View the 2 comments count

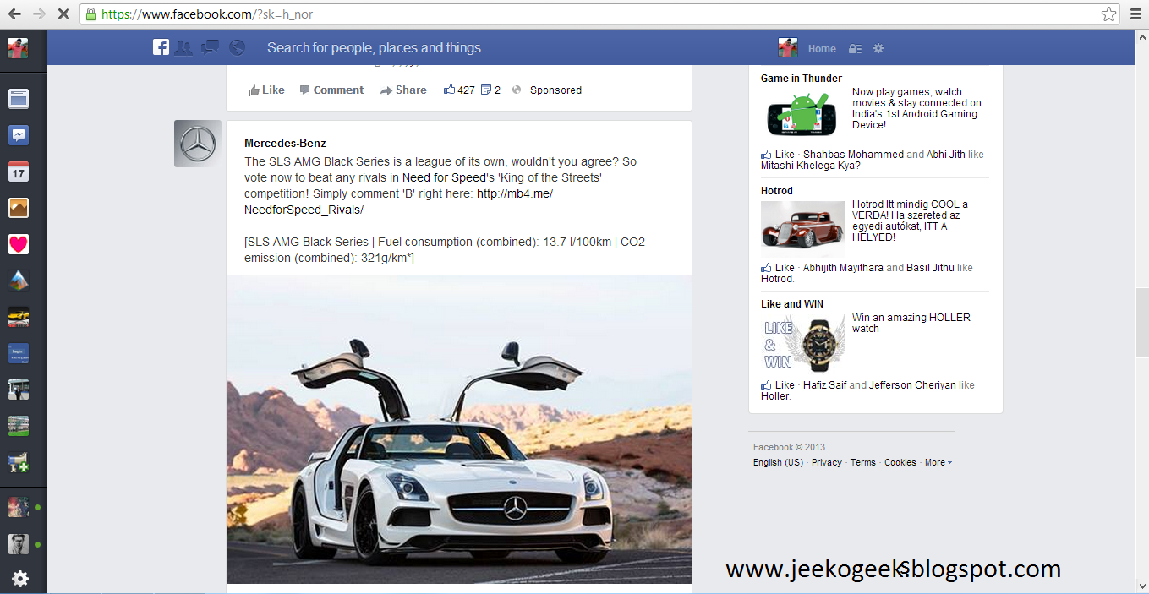[x=490, y=90]
